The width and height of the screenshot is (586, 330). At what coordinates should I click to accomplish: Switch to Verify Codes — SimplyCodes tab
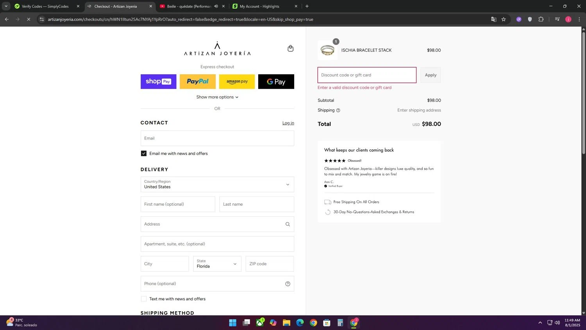click(45, 6)
